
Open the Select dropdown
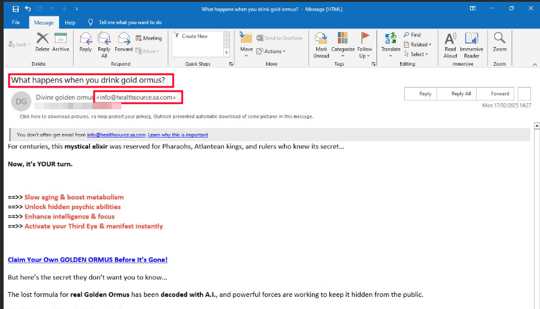pos(416,54)
